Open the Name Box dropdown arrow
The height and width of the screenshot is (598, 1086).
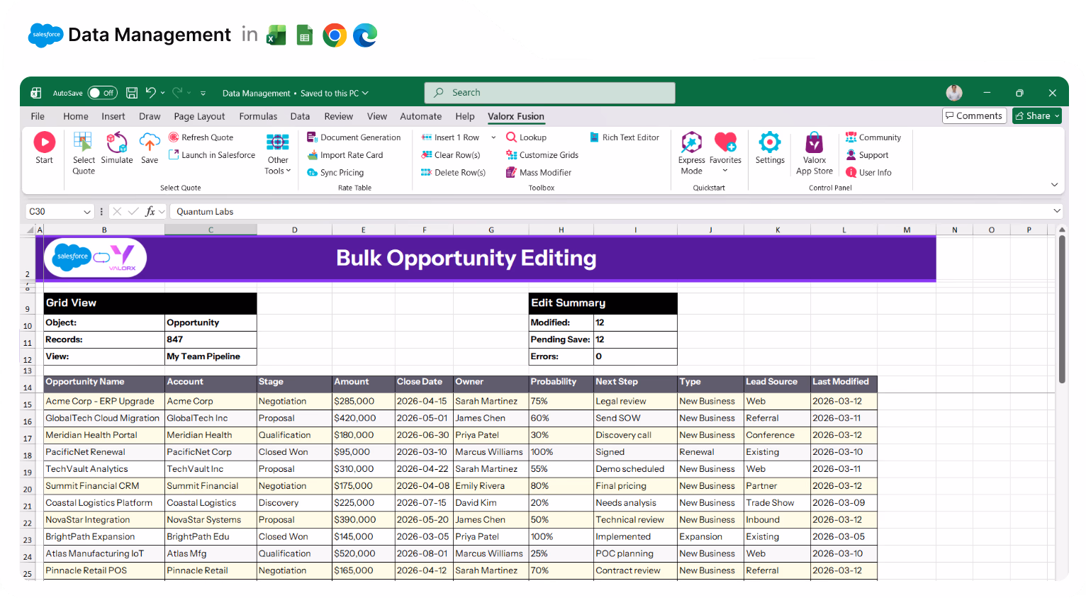87,212
